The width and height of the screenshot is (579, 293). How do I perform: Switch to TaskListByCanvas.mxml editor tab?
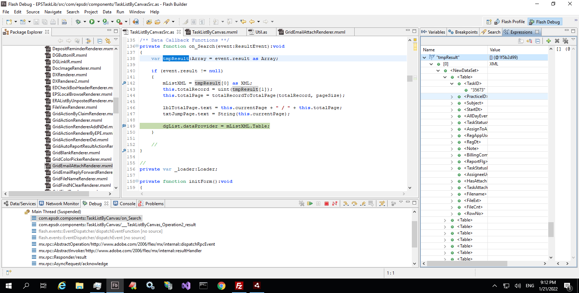click(x=215, y=32)
